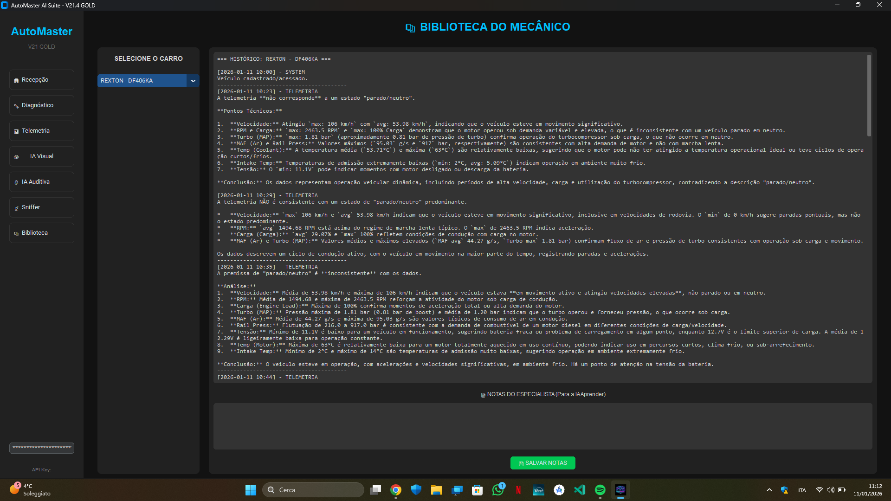Show hidden system tray icons
The height and width of the screenshot is (501, 891).
pos(769,490)
